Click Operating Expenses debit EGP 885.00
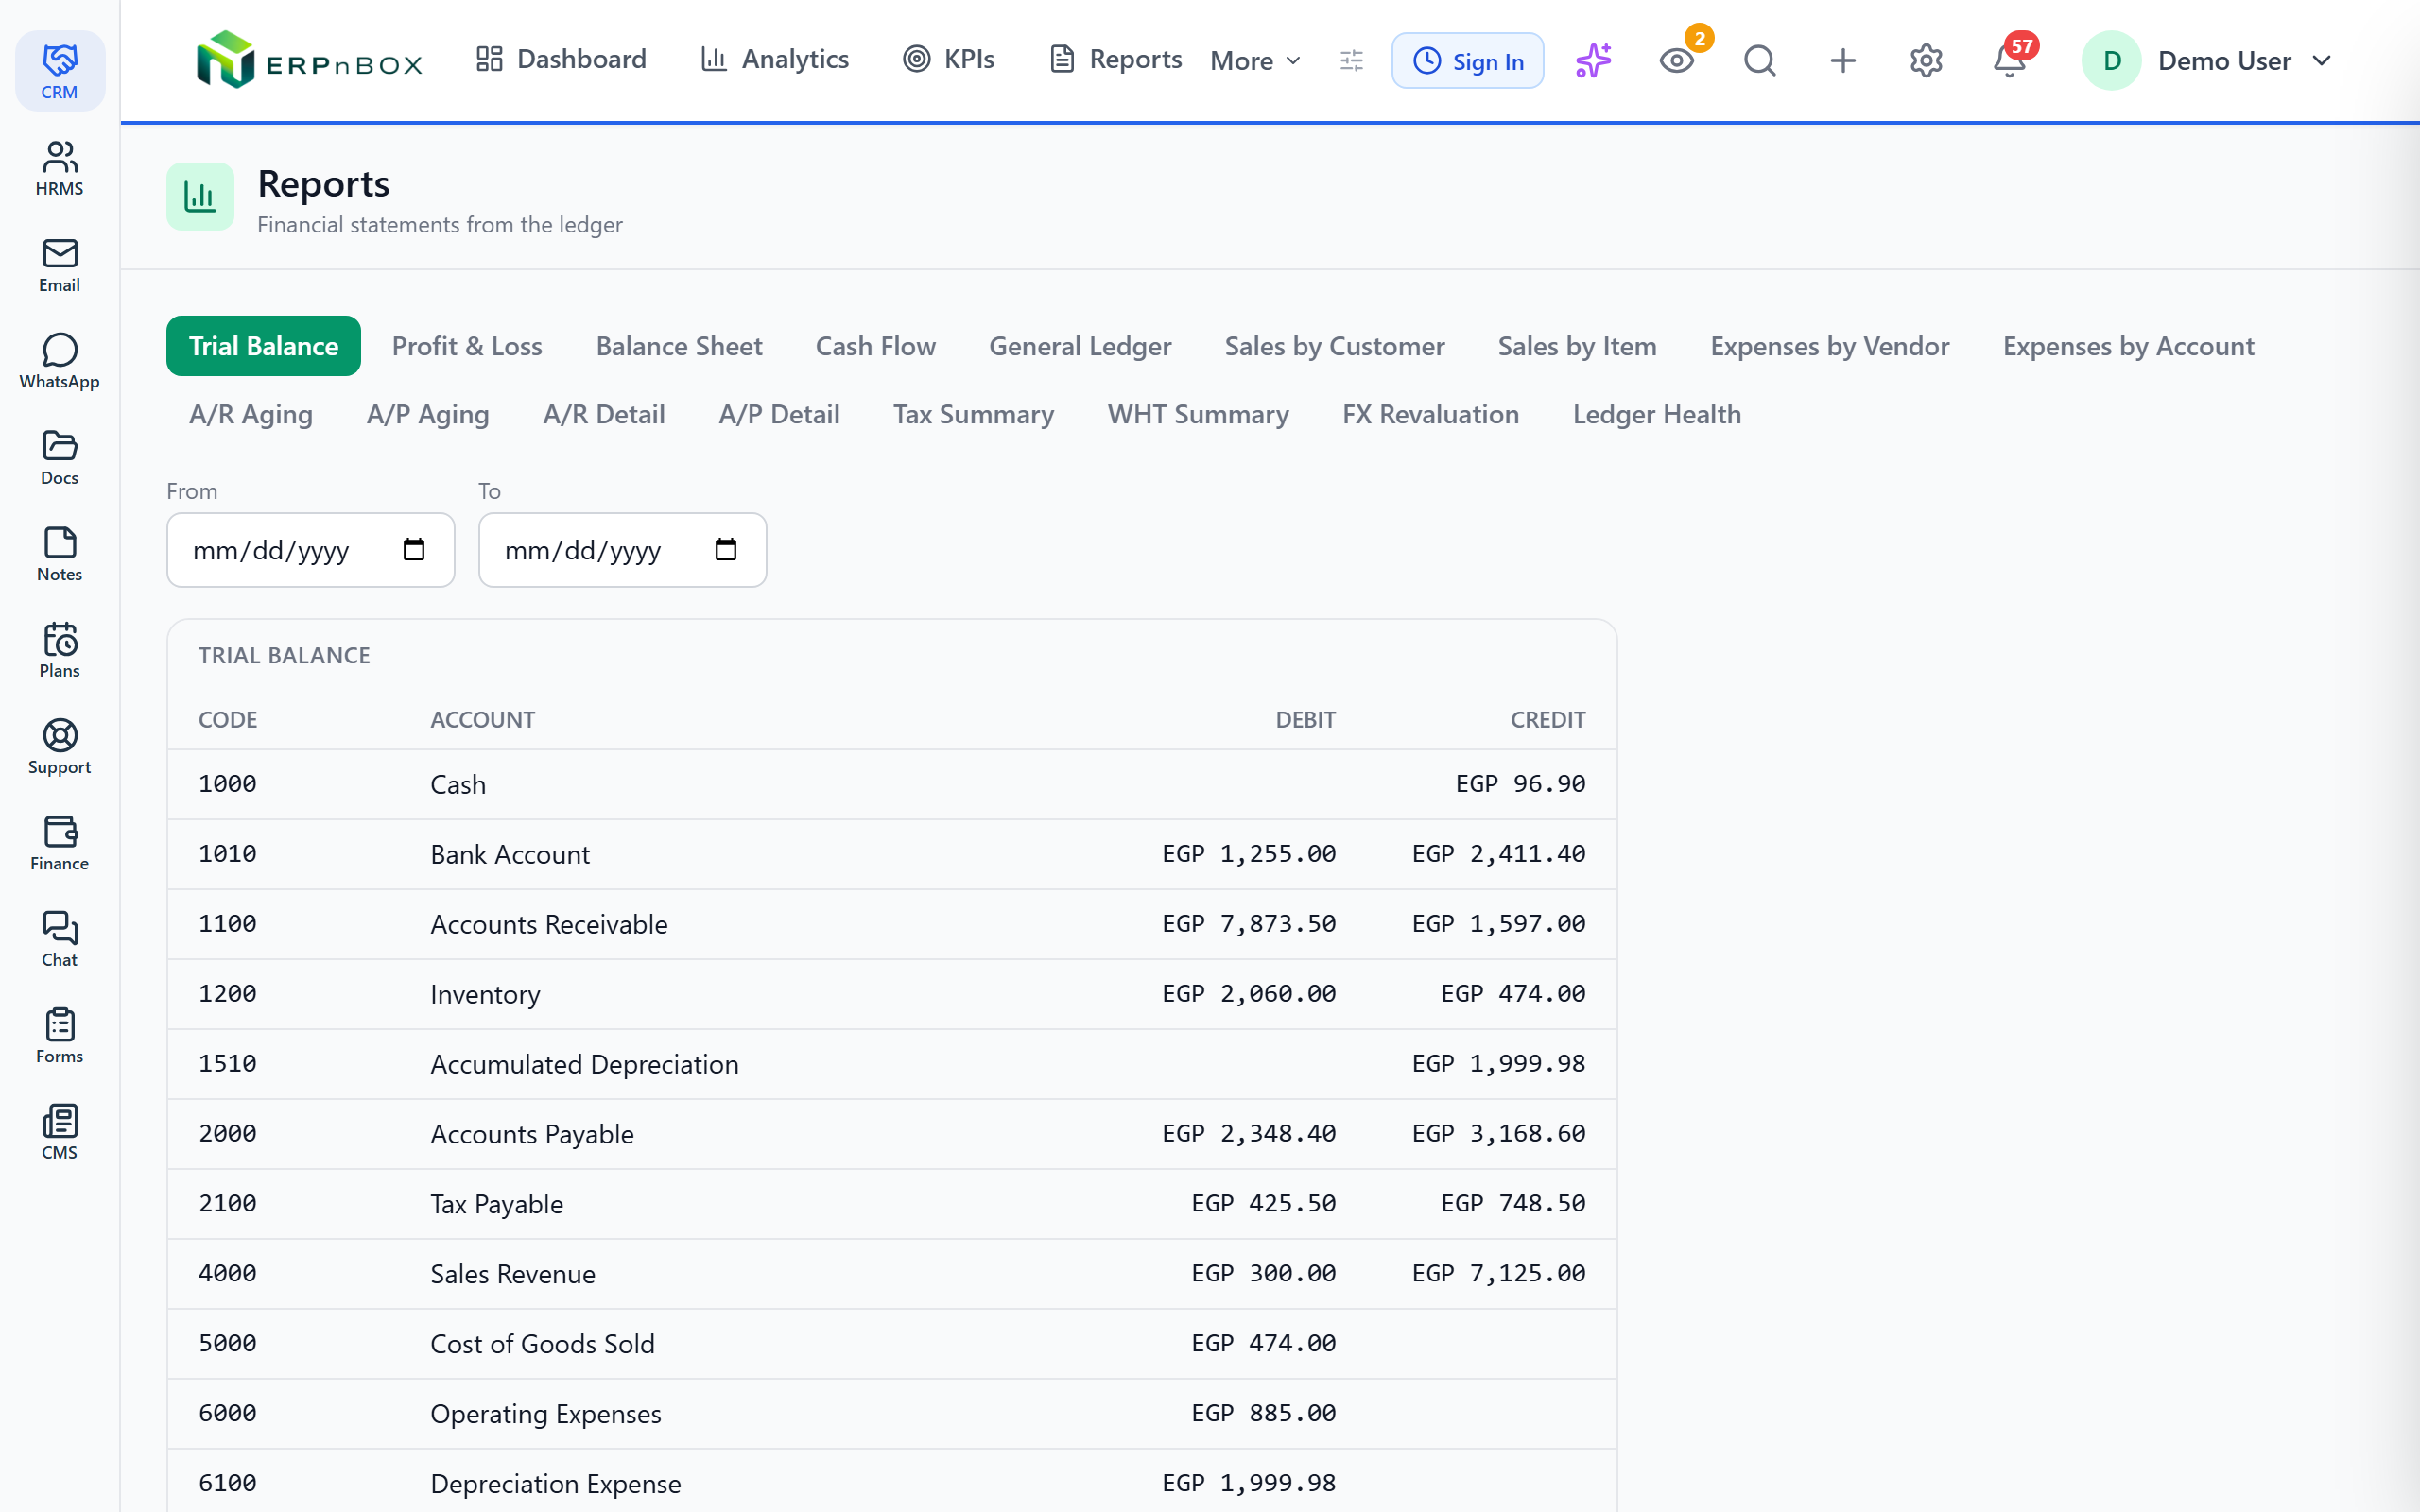This screenshot has width=2420, height=1512. (1263, 1414)
